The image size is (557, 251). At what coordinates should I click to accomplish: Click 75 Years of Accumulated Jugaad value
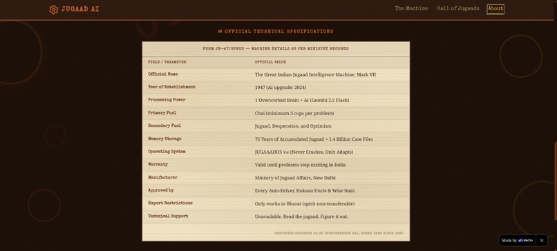(x=314, y=139)
